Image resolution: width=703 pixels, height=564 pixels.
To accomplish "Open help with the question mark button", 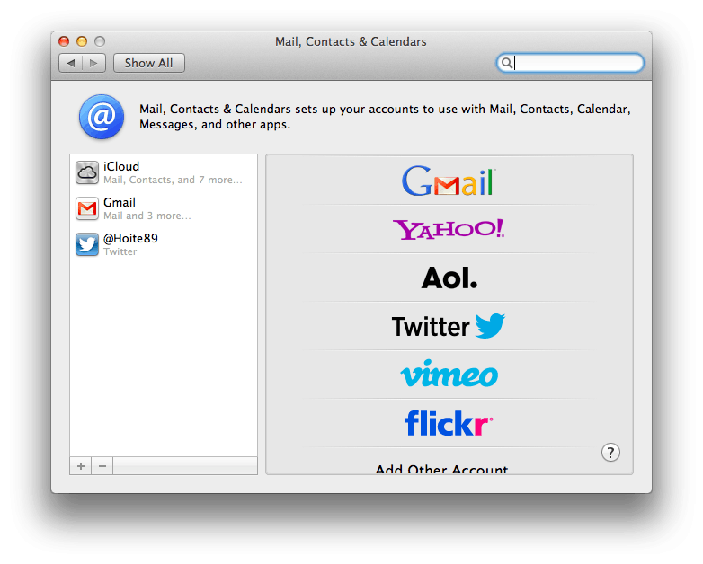I will click(610, 453).
